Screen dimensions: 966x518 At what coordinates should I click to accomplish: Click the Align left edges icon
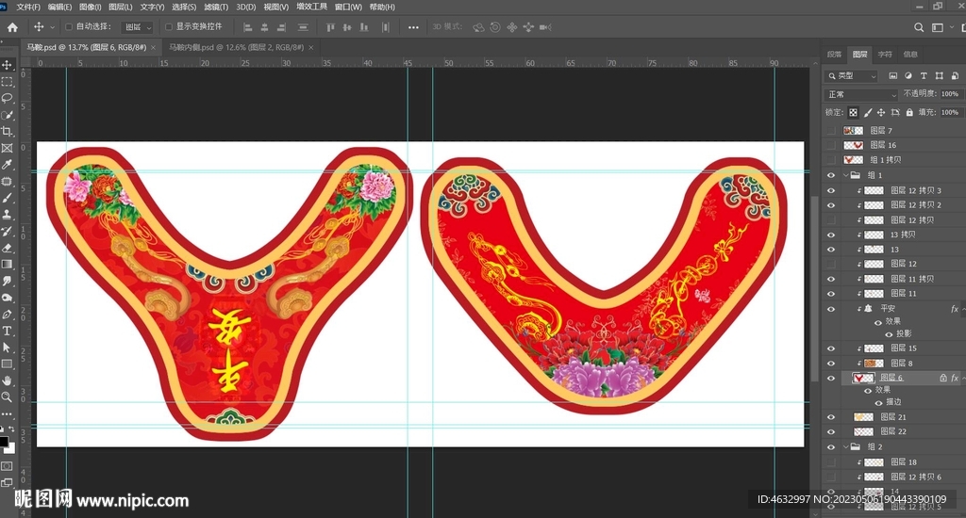pos(248,27)
